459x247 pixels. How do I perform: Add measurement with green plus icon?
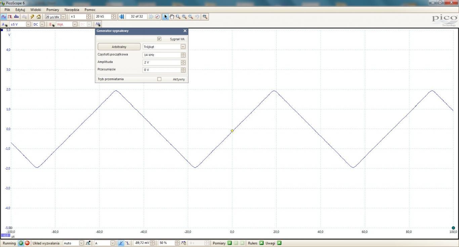coord(230,243)
